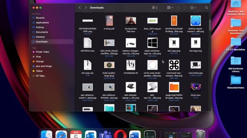Open Finder search
The image size is (247, 138).
pyautogui.click(x=206, y=8)
